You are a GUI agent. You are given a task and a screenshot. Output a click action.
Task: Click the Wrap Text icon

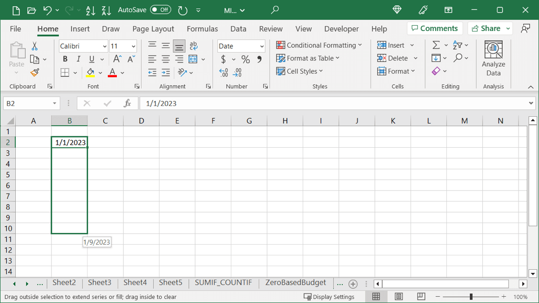click(x=193, y=46)
